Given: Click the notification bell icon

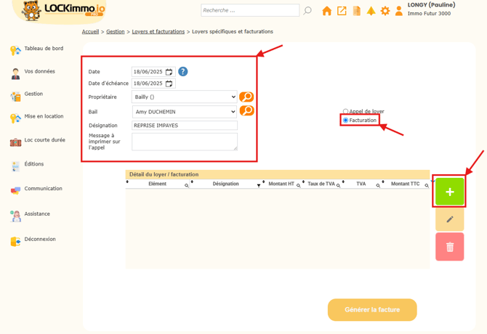Looking at the screenshot, I should (x=371, y=11).
